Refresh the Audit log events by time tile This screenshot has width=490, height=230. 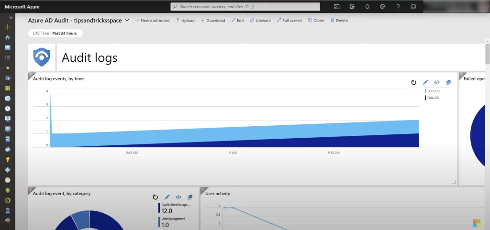[413, 82]
